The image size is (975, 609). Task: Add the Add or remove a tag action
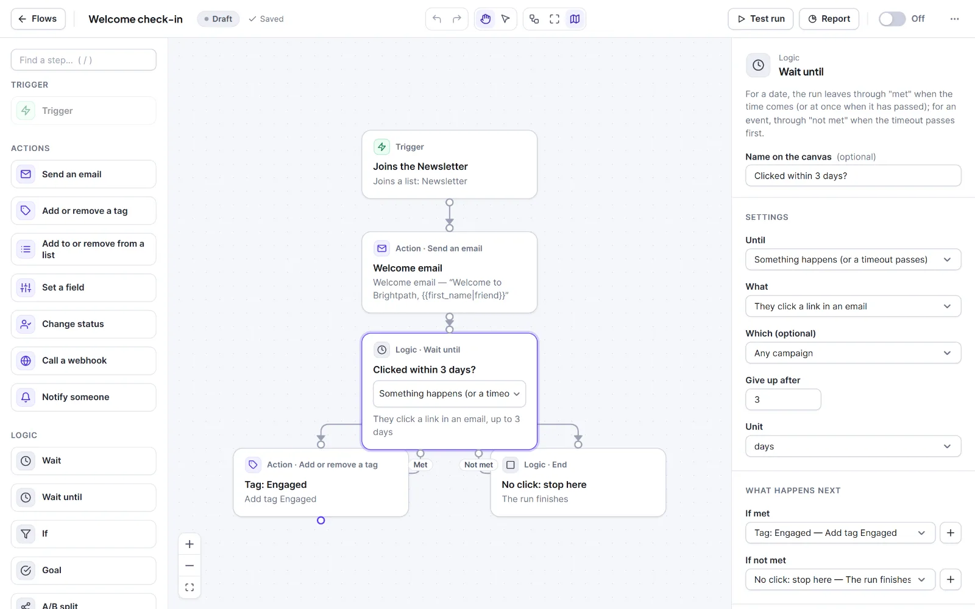tap(83, 211)
